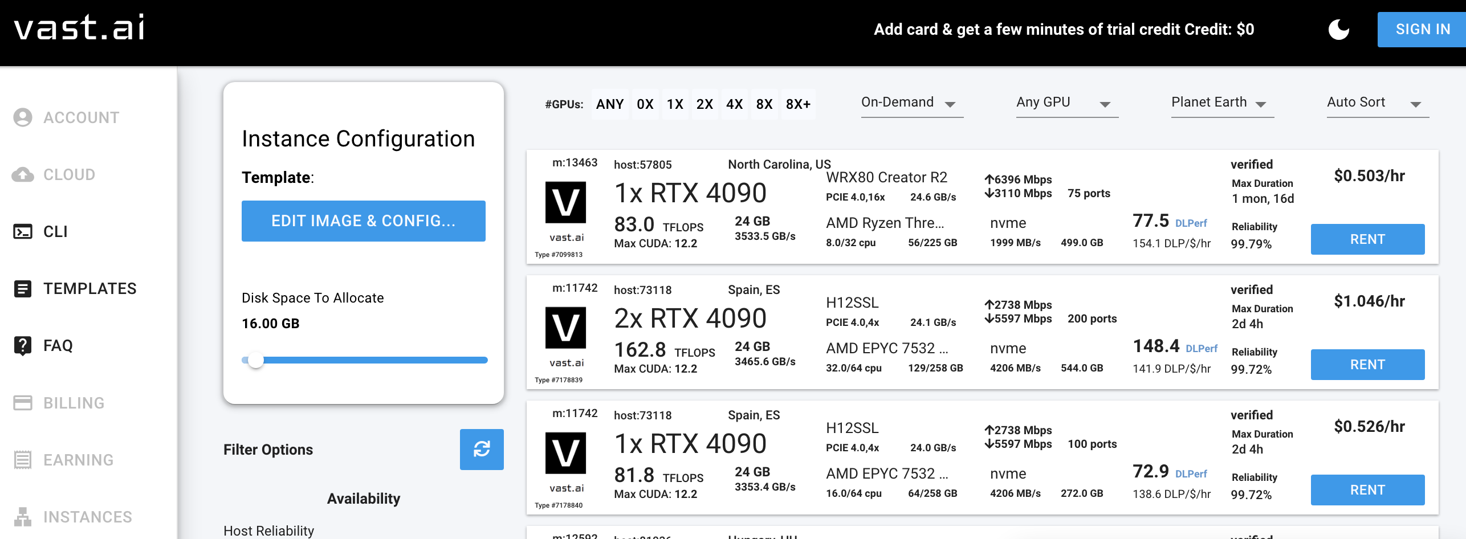Open the Auto Sort dropdown

(1378, 103)
